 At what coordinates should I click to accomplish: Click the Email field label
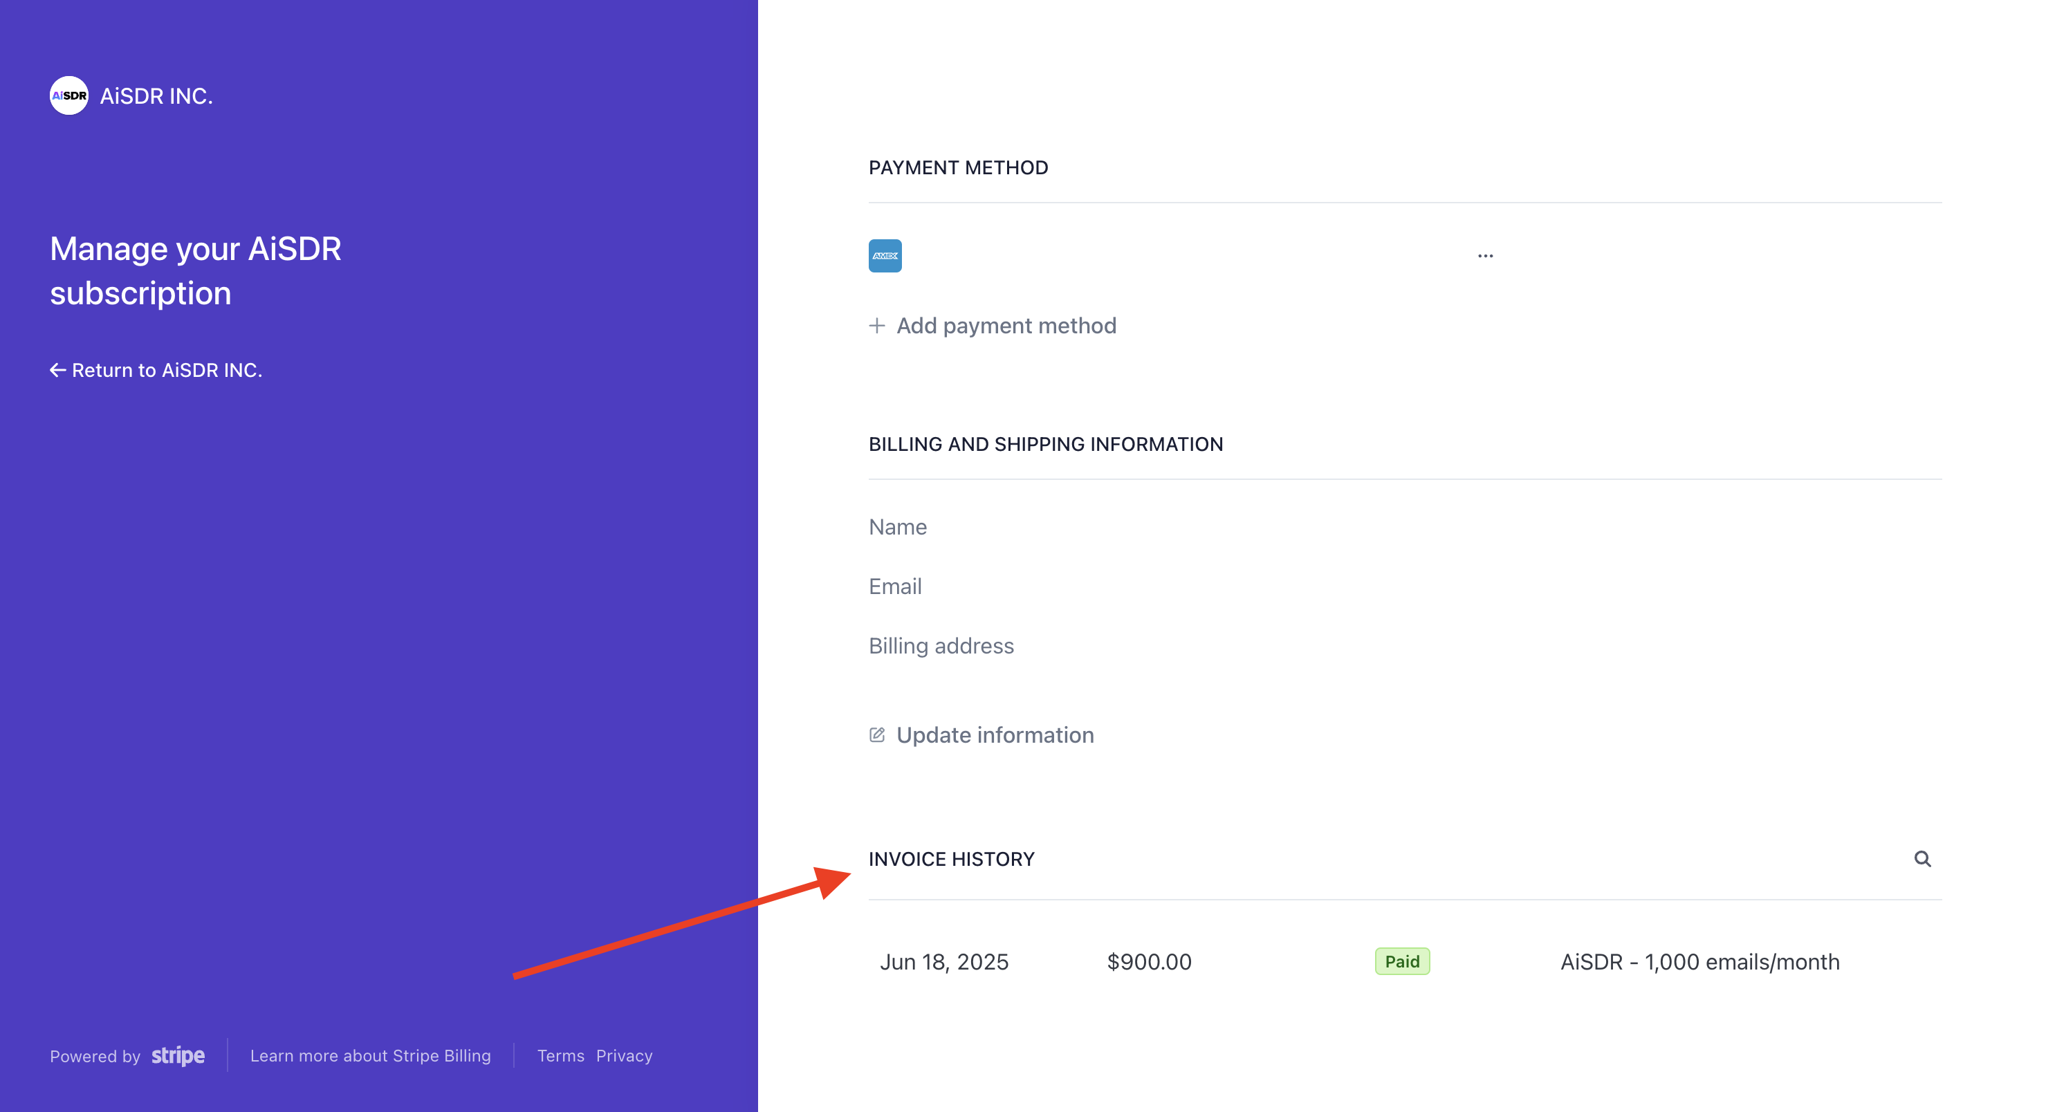click(x=895, y=586)
